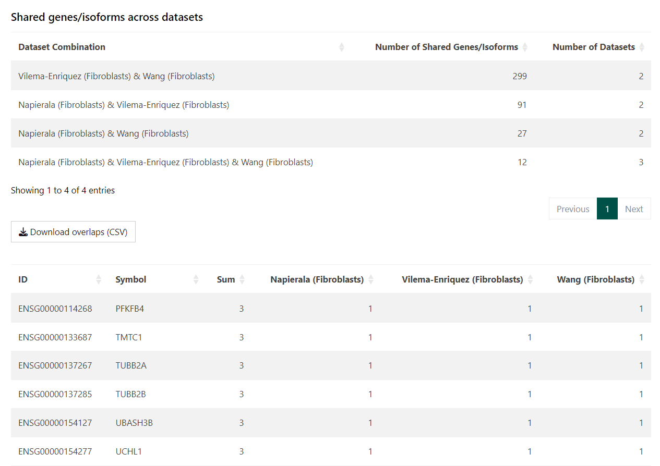
Task: Sort gene table by ID column arrows
Action: click(99, 279)
